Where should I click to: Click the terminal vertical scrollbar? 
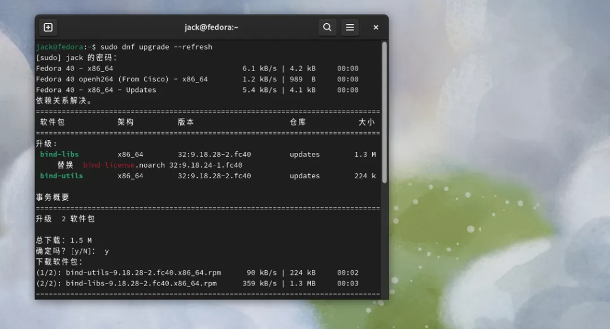385,112
